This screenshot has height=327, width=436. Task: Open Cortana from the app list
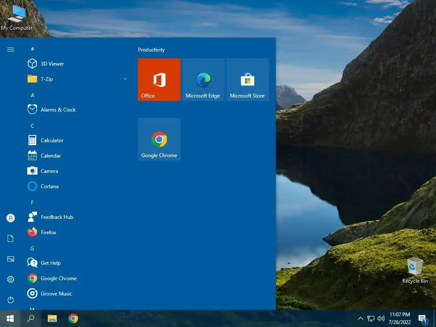point(77,186)
